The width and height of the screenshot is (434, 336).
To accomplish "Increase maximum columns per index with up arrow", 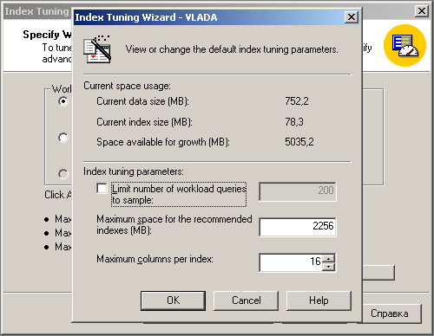I will [x=328, y=258].
